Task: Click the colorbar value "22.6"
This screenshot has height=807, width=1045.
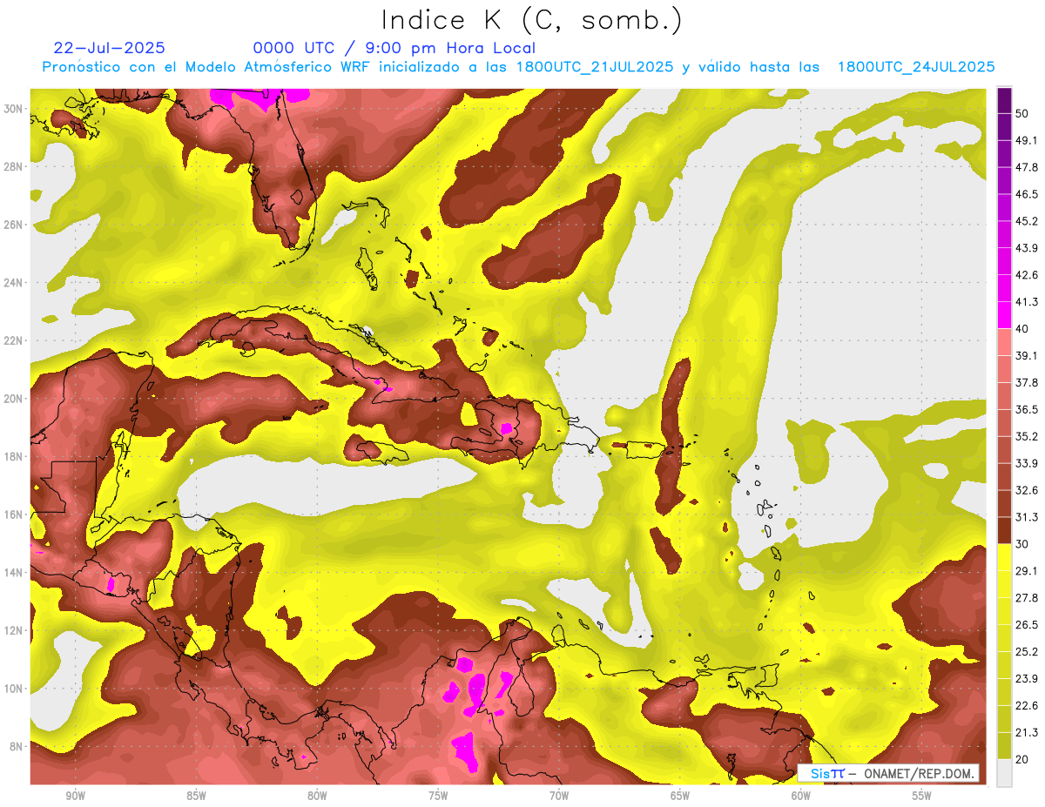Action: click(x=1027, y=705)
